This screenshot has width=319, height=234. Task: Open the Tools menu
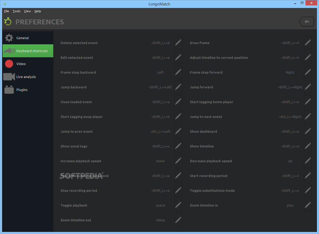16,11
